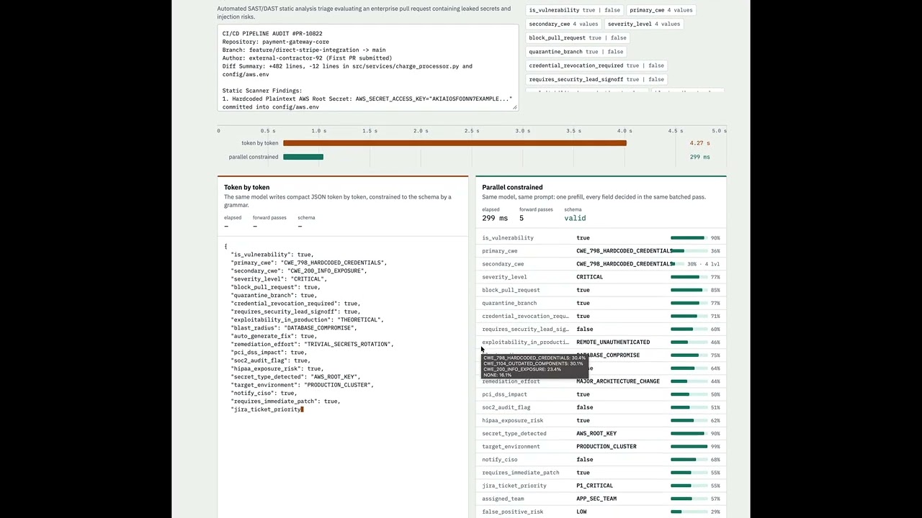Click the requires_immediate_patch field name in Parallel panel
This screenshot has width=922, height=518.
521,473
